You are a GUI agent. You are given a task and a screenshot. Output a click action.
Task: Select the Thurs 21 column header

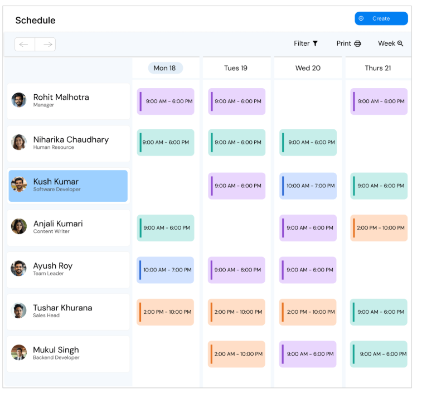(378, 68)
